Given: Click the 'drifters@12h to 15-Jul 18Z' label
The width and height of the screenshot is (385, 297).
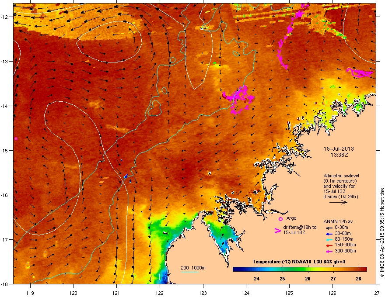Looking at the screenshot, I should click(x=300, y=230).
